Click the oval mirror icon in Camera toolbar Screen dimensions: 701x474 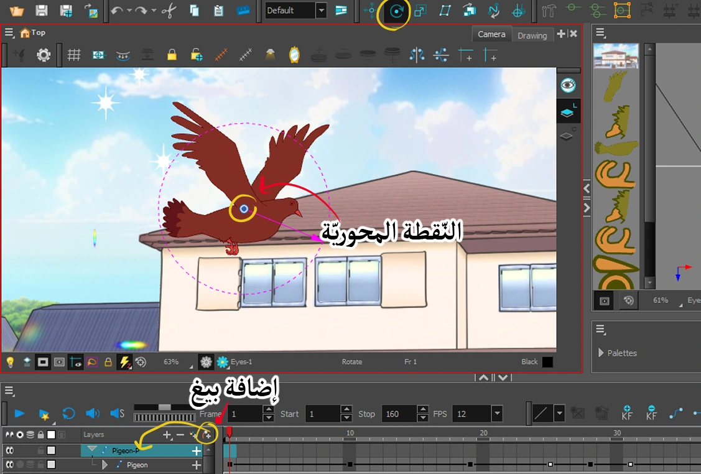tap(294, 55)
